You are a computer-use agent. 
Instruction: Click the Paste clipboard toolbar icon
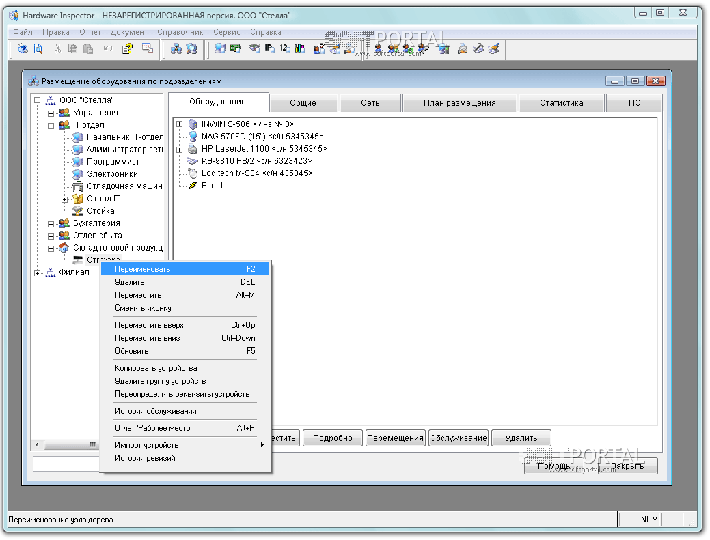click(88, 48)
